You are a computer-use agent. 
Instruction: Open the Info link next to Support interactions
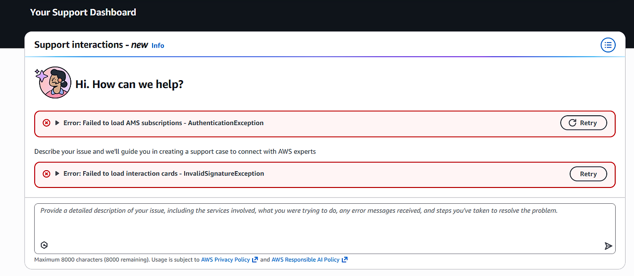tap(158, 46)
